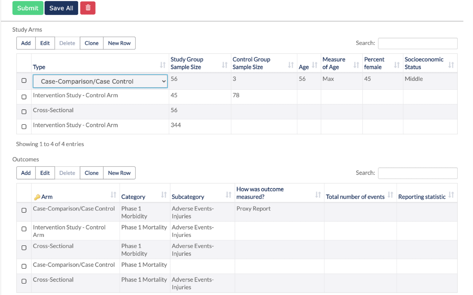This screenshot has height=295, width=473.
Task: Select the Cross-Sectional study arm checkbox
Action: [24, 112]
